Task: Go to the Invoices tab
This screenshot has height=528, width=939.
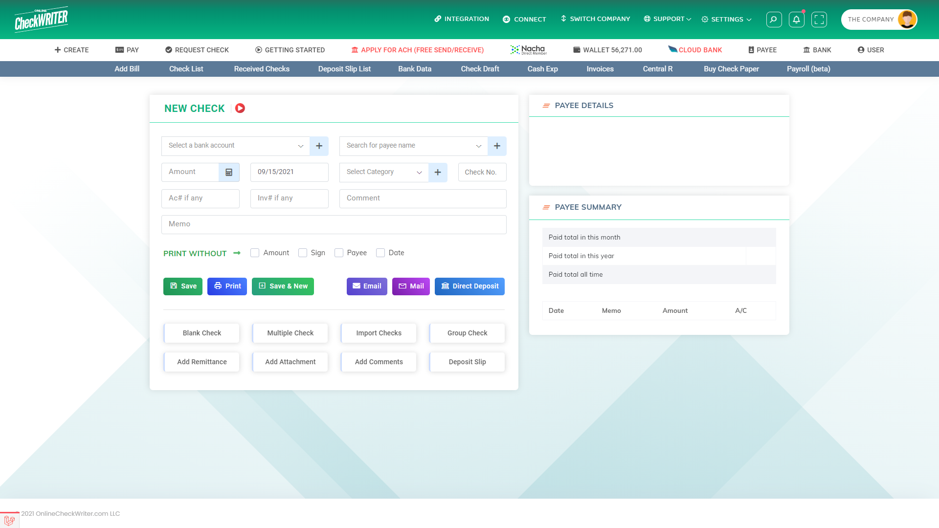Action: [x=600, y=69]
